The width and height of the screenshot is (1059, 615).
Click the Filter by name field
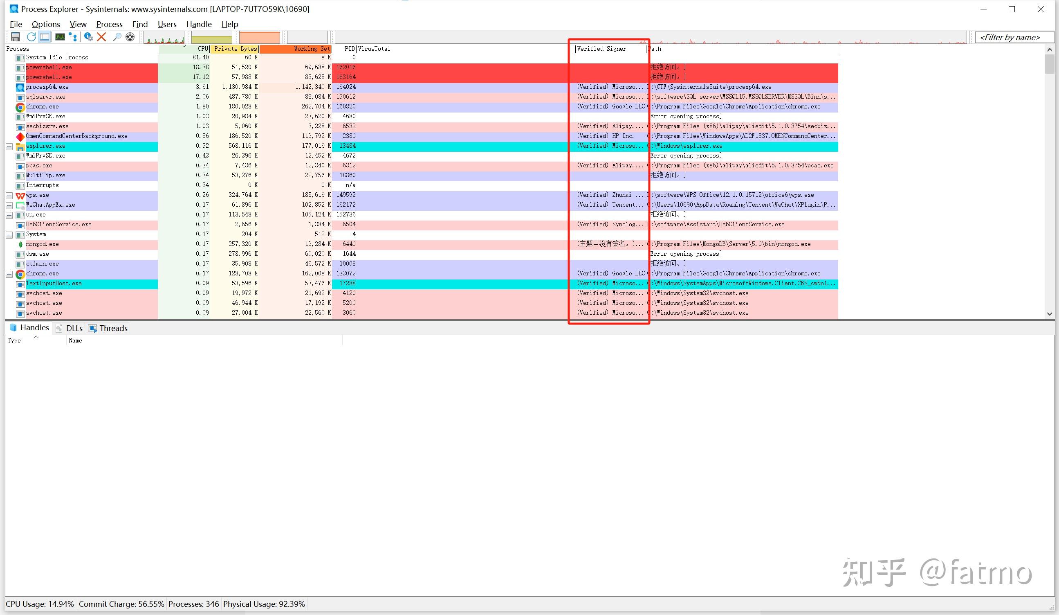click(1014, 37)
